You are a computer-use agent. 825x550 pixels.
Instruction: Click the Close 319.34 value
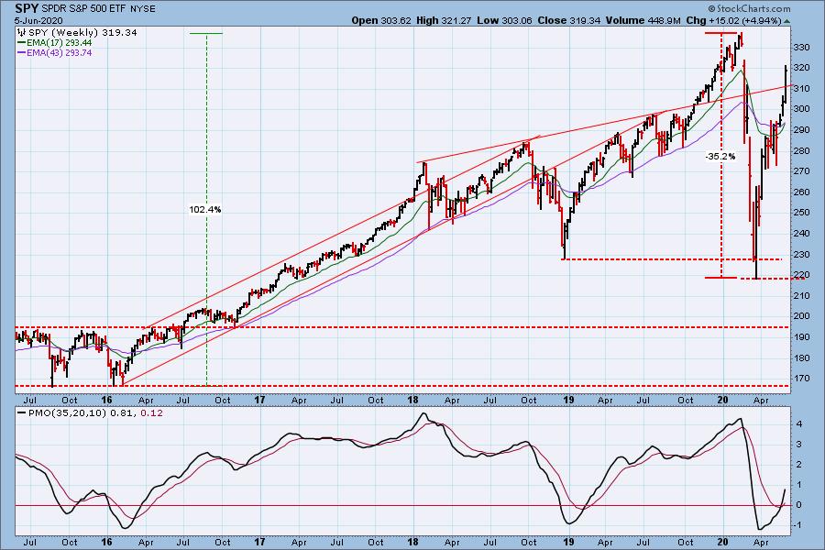(569, 20)
